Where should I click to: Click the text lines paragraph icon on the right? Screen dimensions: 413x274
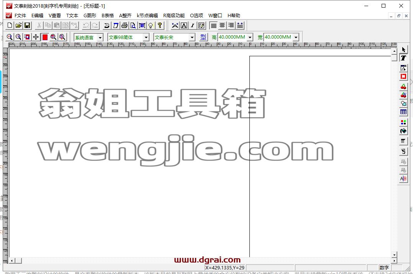[x=403, y=141]
